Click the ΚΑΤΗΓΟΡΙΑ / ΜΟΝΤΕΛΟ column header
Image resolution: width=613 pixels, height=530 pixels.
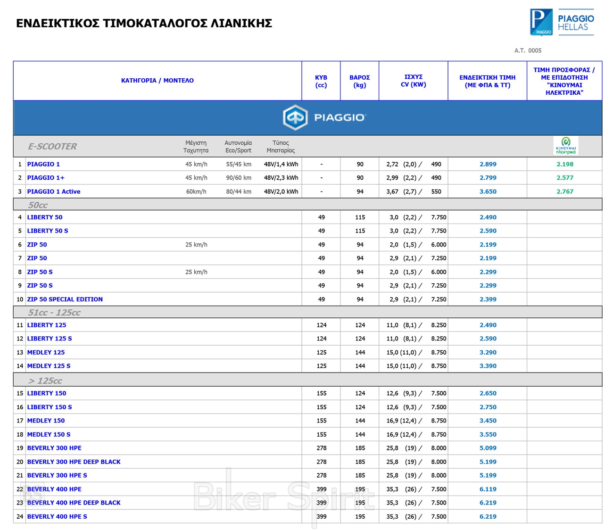157,81
